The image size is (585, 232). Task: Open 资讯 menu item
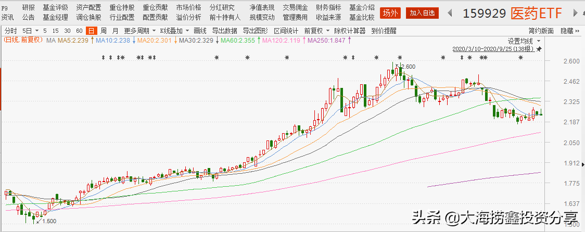pyautogui.click(x=7, y=17)
